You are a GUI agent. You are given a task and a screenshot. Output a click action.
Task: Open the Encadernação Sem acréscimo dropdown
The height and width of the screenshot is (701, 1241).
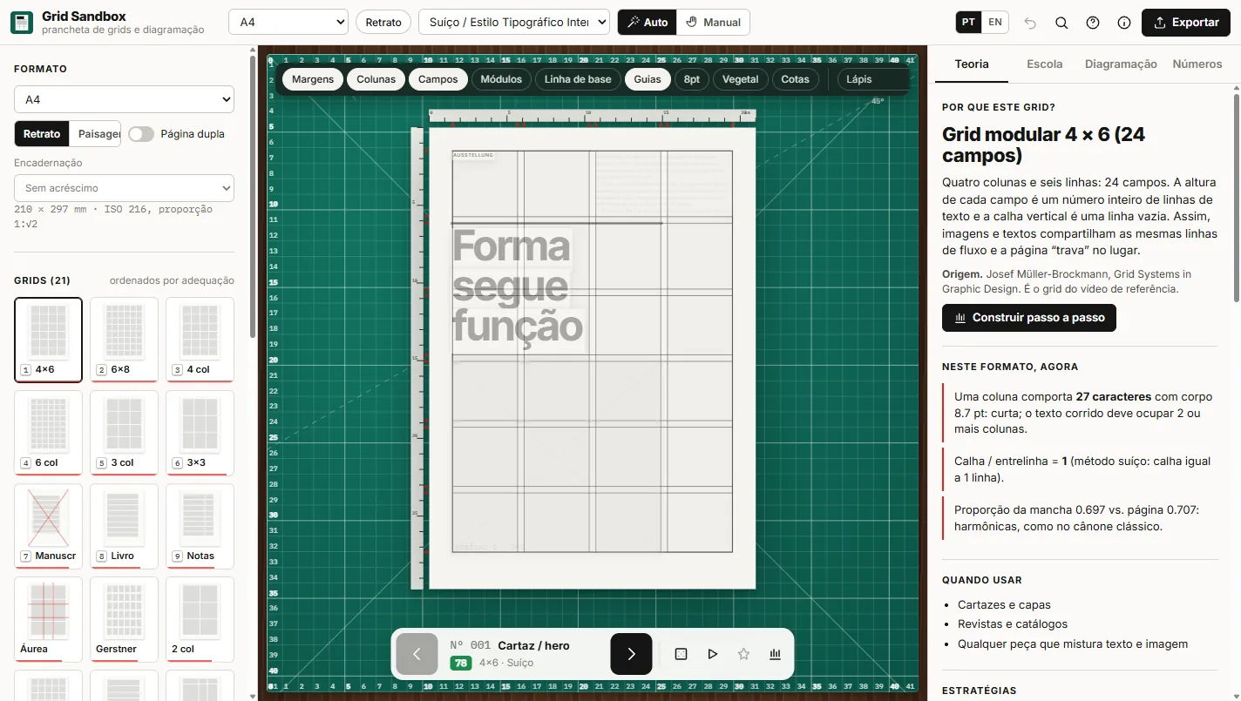point(124,188)
